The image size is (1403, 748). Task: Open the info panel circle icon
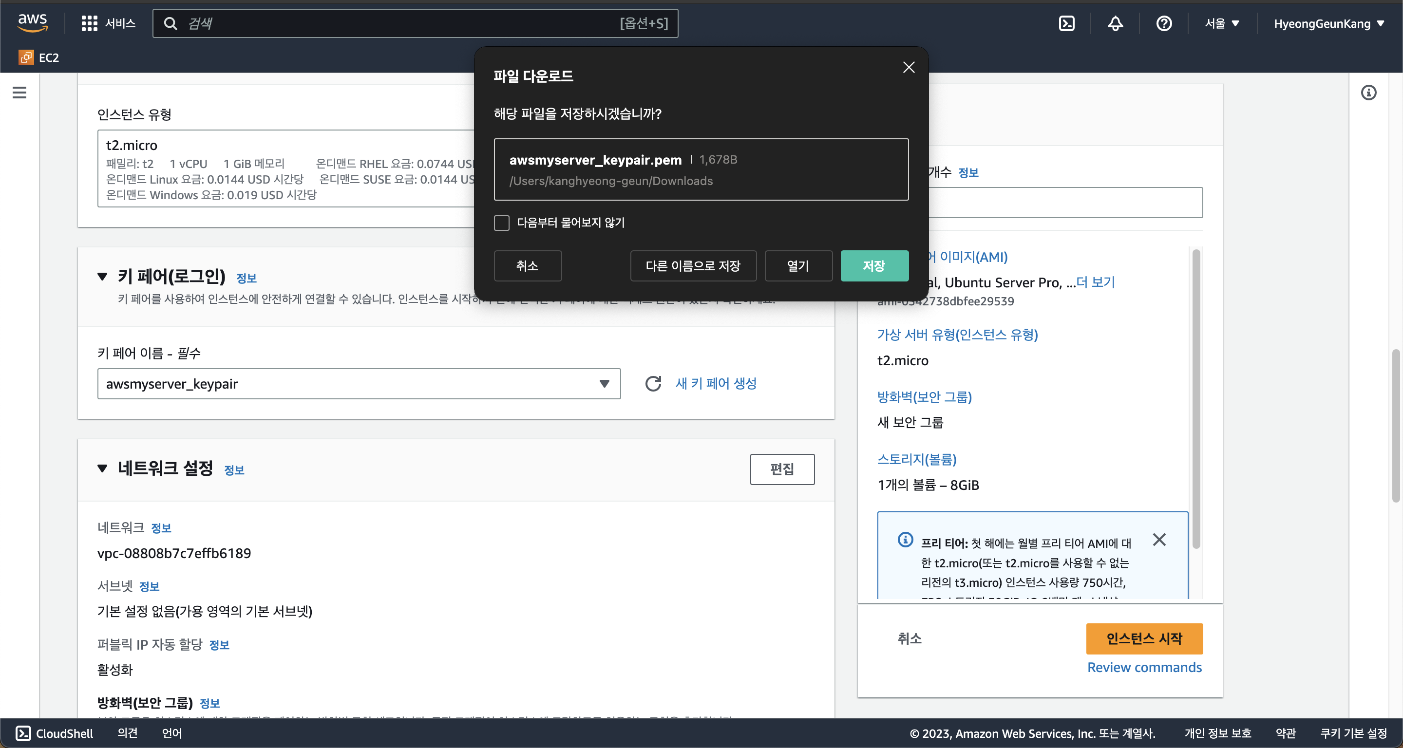point(1368,93)
